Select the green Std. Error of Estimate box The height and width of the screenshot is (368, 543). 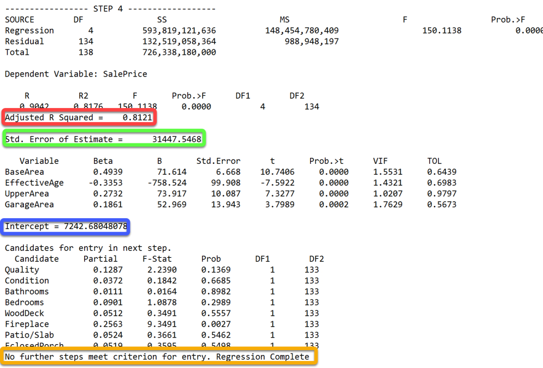(103, 139)
